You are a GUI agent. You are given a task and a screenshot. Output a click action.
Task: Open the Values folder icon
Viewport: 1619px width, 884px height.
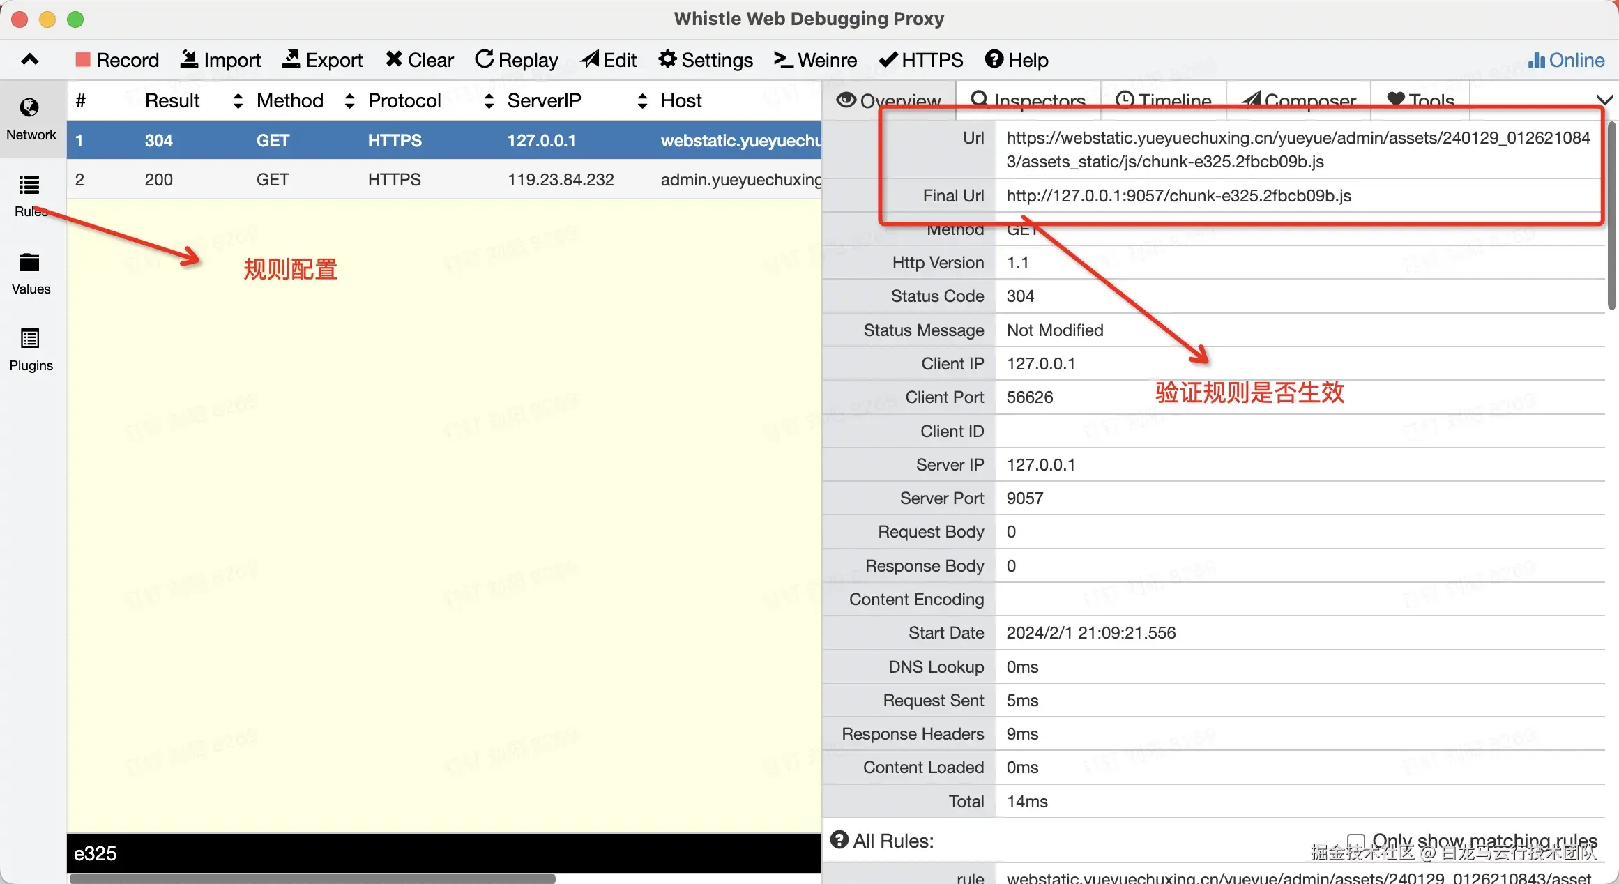pyautogui.click(x=29, y=263)
